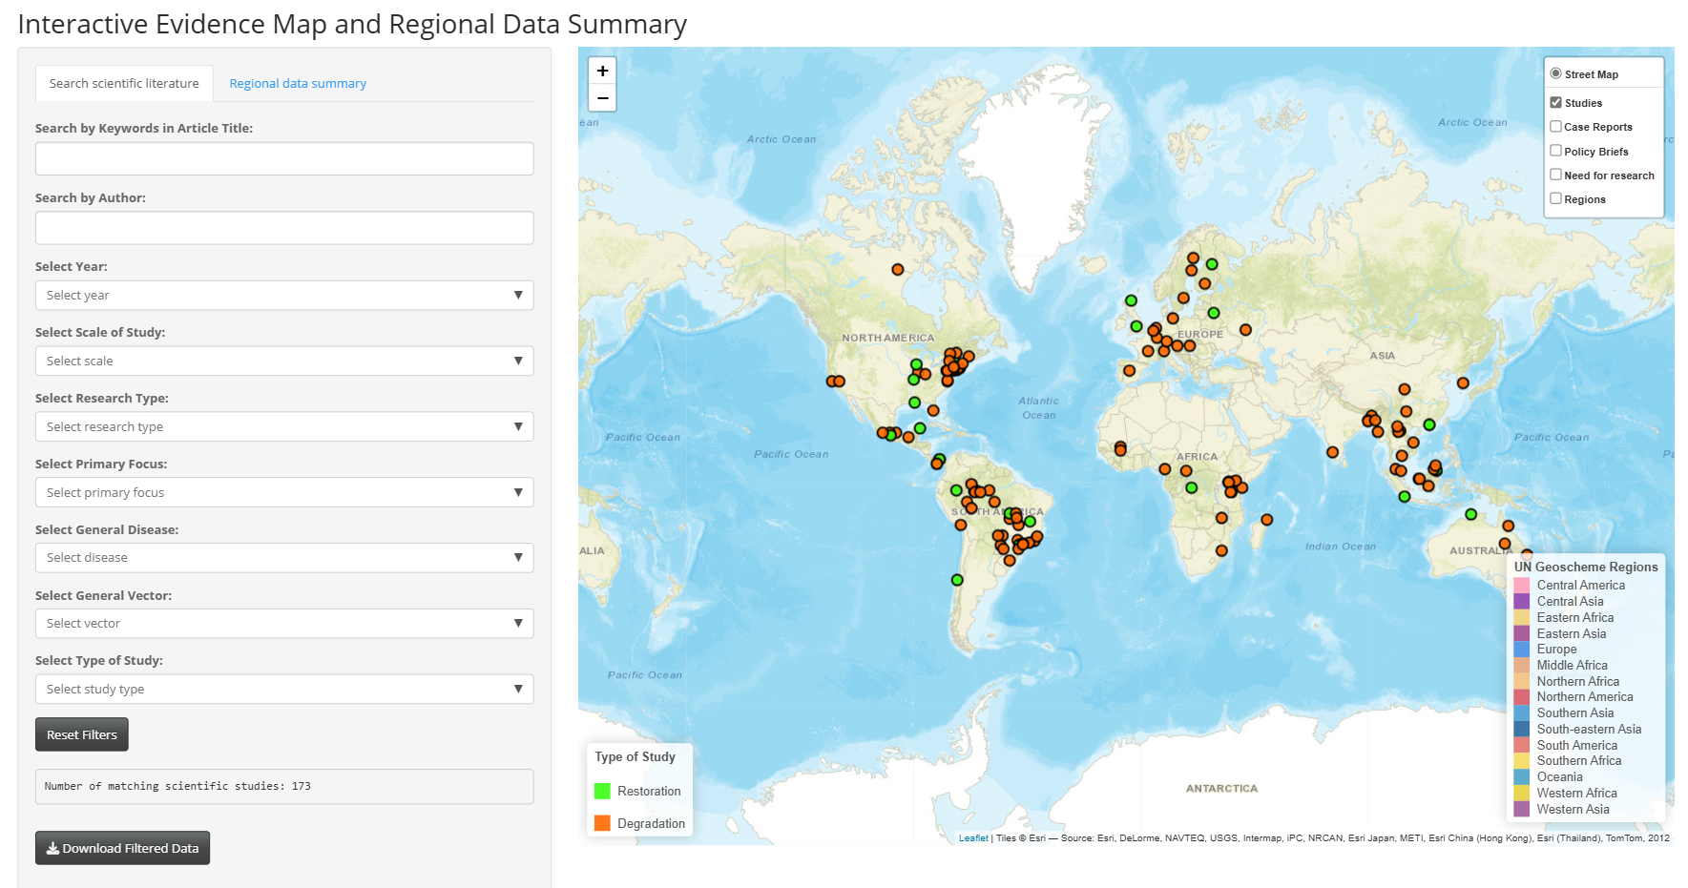The image size is (1688, 888).
Task: Click the orange marker on Madagascar
Action: point(1266,520)
